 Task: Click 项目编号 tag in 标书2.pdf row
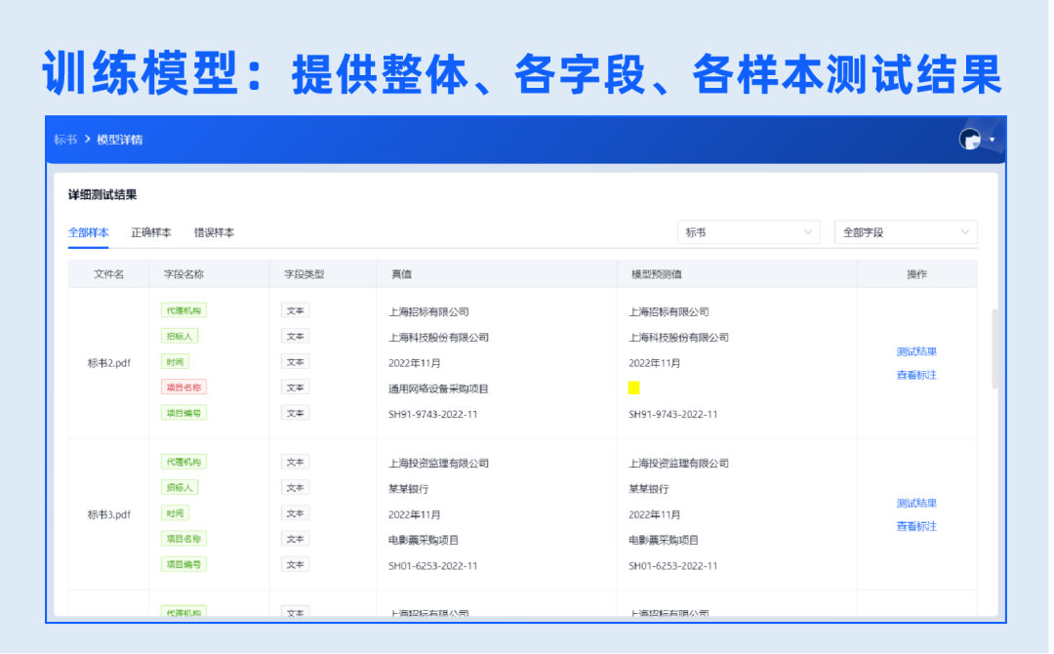[184, 415]
